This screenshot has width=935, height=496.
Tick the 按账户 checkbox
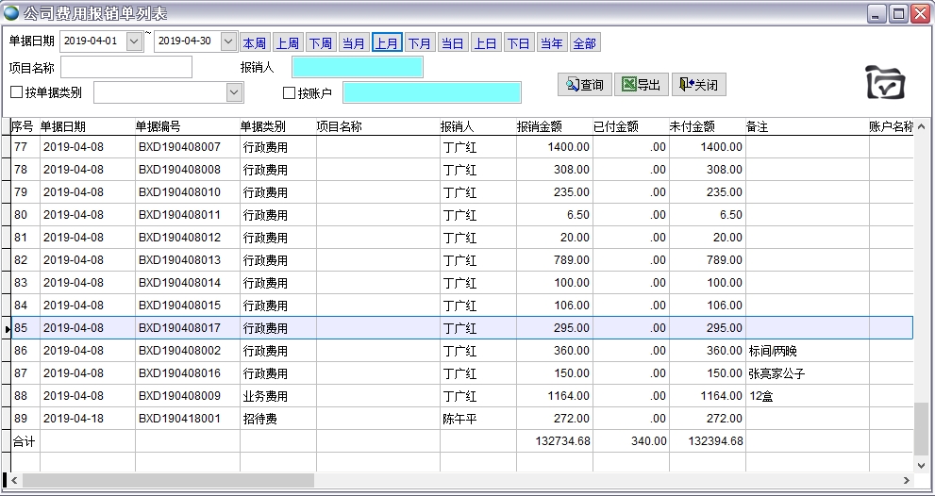tap(290, 92)
